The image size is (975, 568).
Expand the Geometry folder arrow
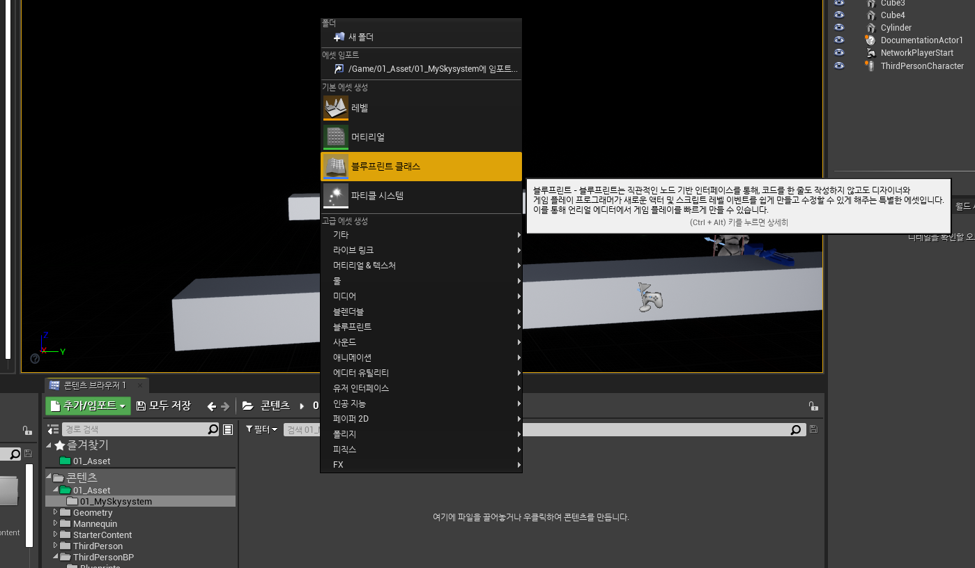[x=56, y=512]
